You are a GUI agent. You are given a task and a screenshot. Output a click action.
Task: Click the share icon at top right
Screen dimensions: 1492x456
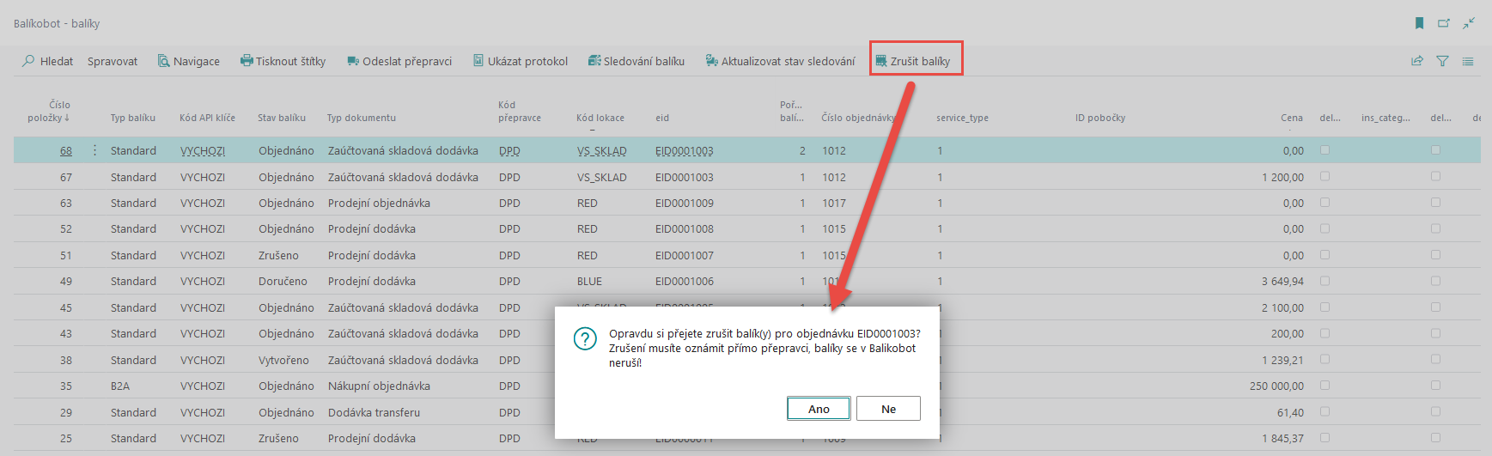pos(1417,61)
